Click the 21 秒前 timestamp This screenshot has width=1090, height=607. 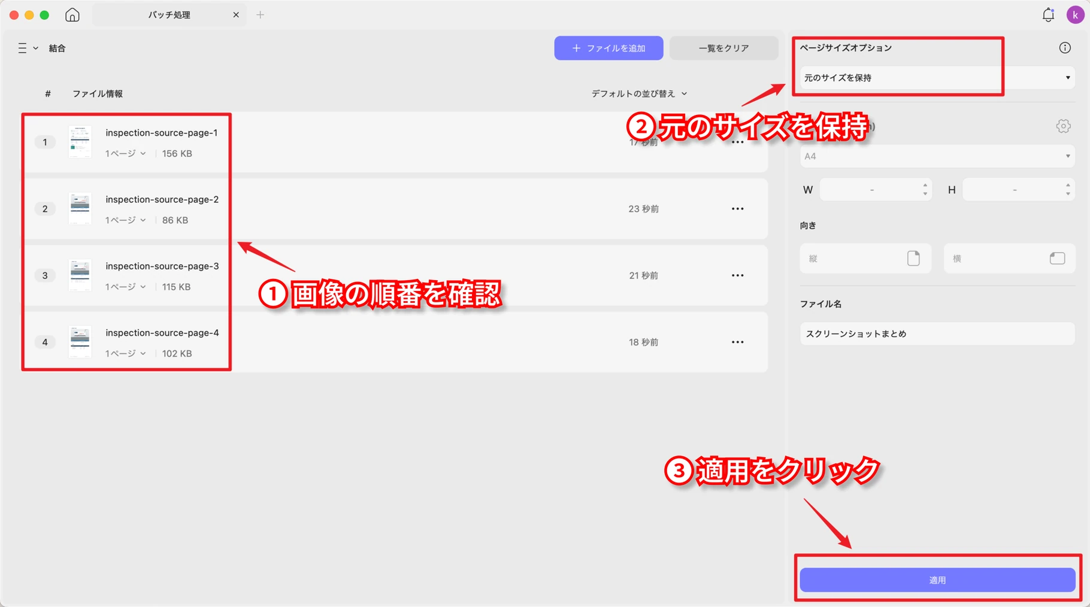(x=644, y=275)
